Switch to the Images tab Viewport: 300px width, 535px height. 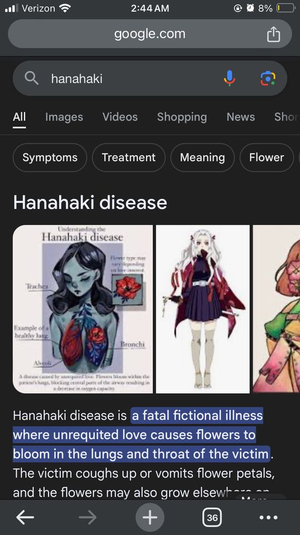[64, 117]
